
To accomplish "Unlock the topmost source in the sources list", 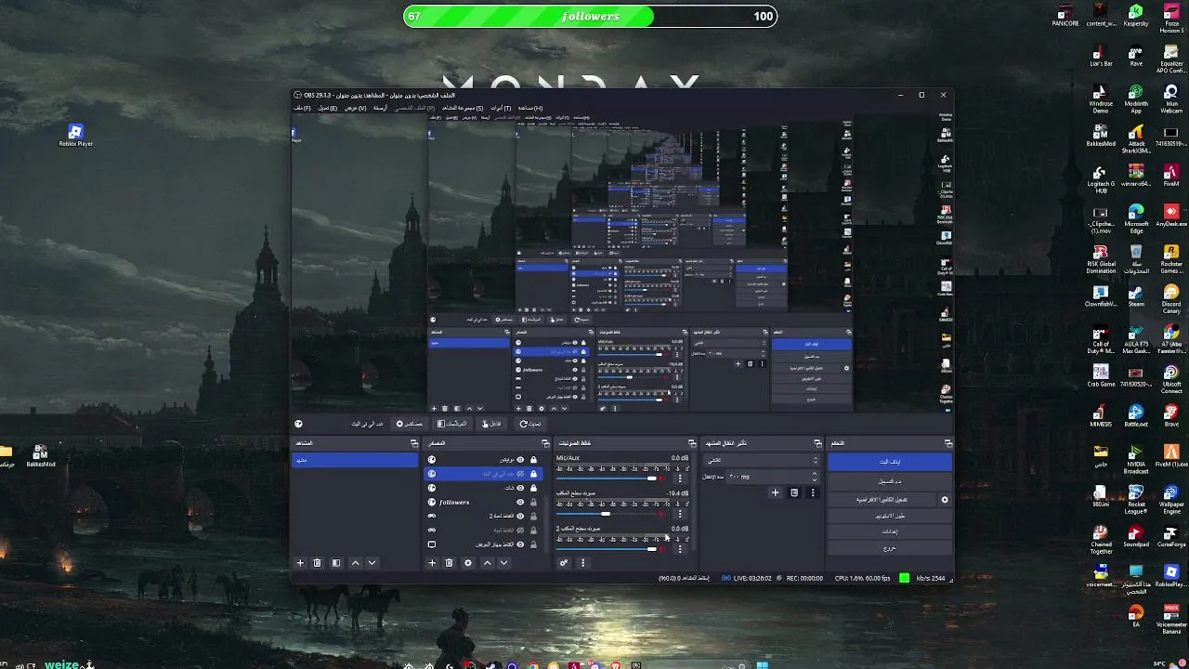I will click(533, 460).
